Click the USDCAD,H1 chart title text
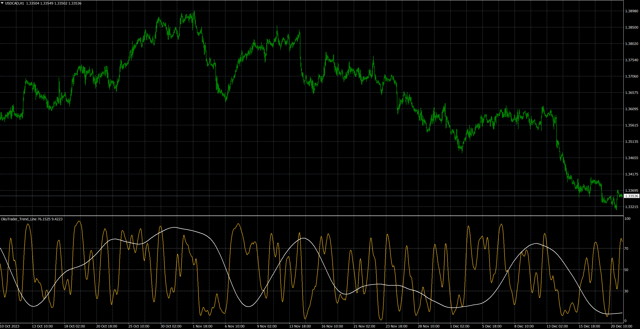This screenshot has height=329, width=640. coord(15,3)
